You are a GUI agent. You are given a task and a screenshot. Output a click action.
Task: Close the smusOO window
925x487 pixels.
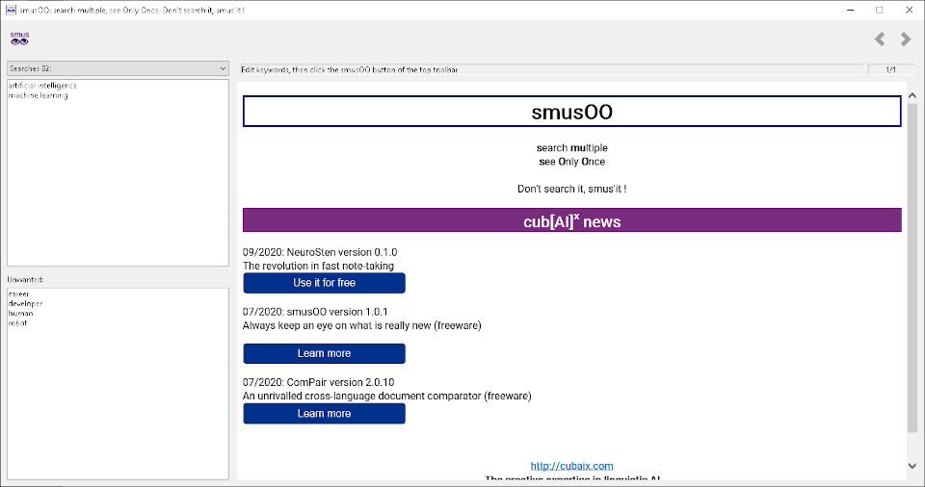point(909,10)
